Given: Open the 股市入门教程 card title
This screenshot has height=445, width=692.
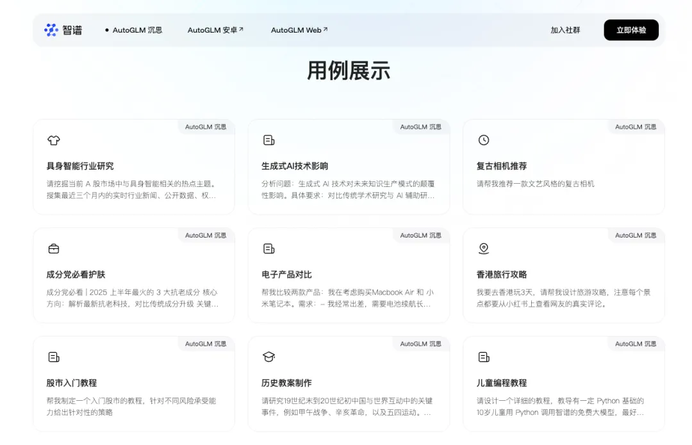Looking at the screenshot, I should tap(72, 383).
